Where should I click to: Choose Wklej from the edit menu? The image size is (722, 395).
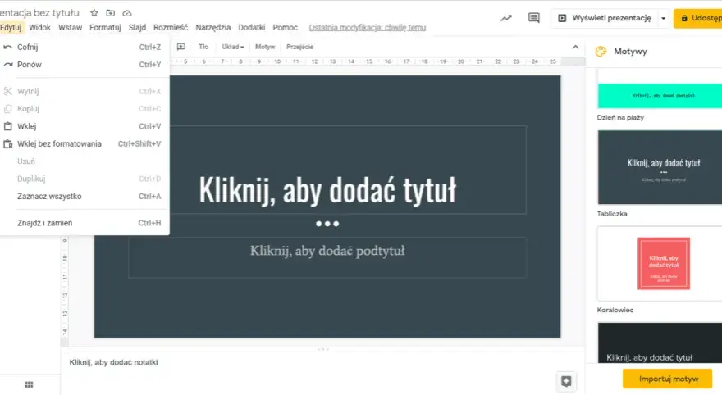[85, 126]
